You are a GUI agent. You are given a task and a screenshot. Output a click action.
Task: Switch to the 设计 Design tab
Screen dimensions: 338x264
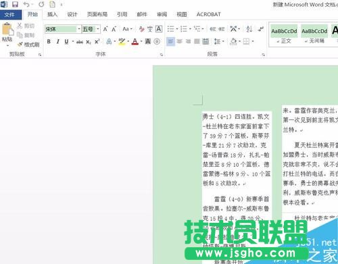(x=72, y=14)
